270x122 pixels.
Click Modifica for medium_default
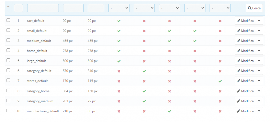245,41
